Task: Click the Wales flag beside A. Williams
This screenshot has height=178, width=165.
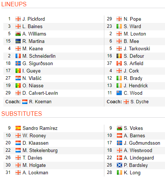Action: click(18, 34)
